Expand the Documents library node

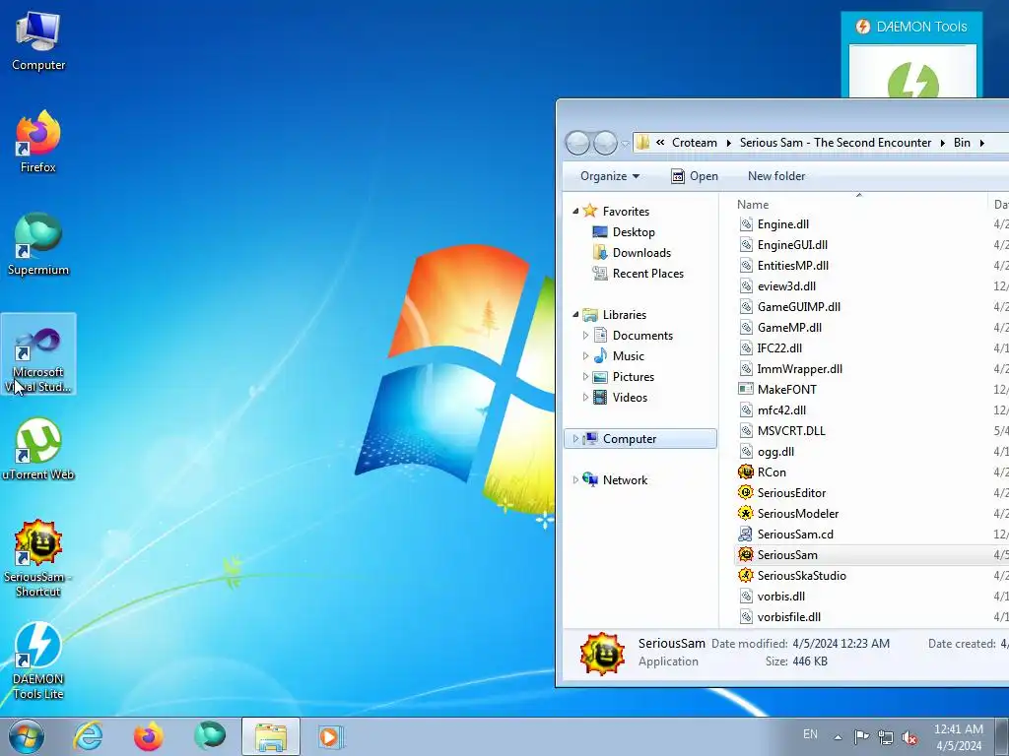[585, 335]
